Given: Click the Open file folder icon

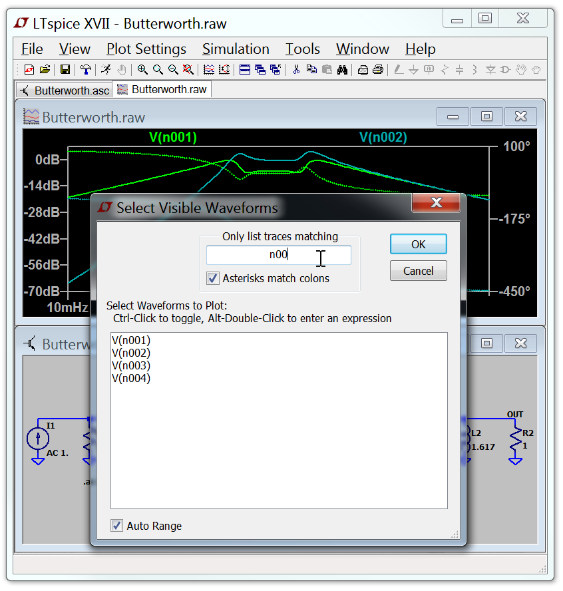Looking at the screenshot, I should [x=45, y=69].
